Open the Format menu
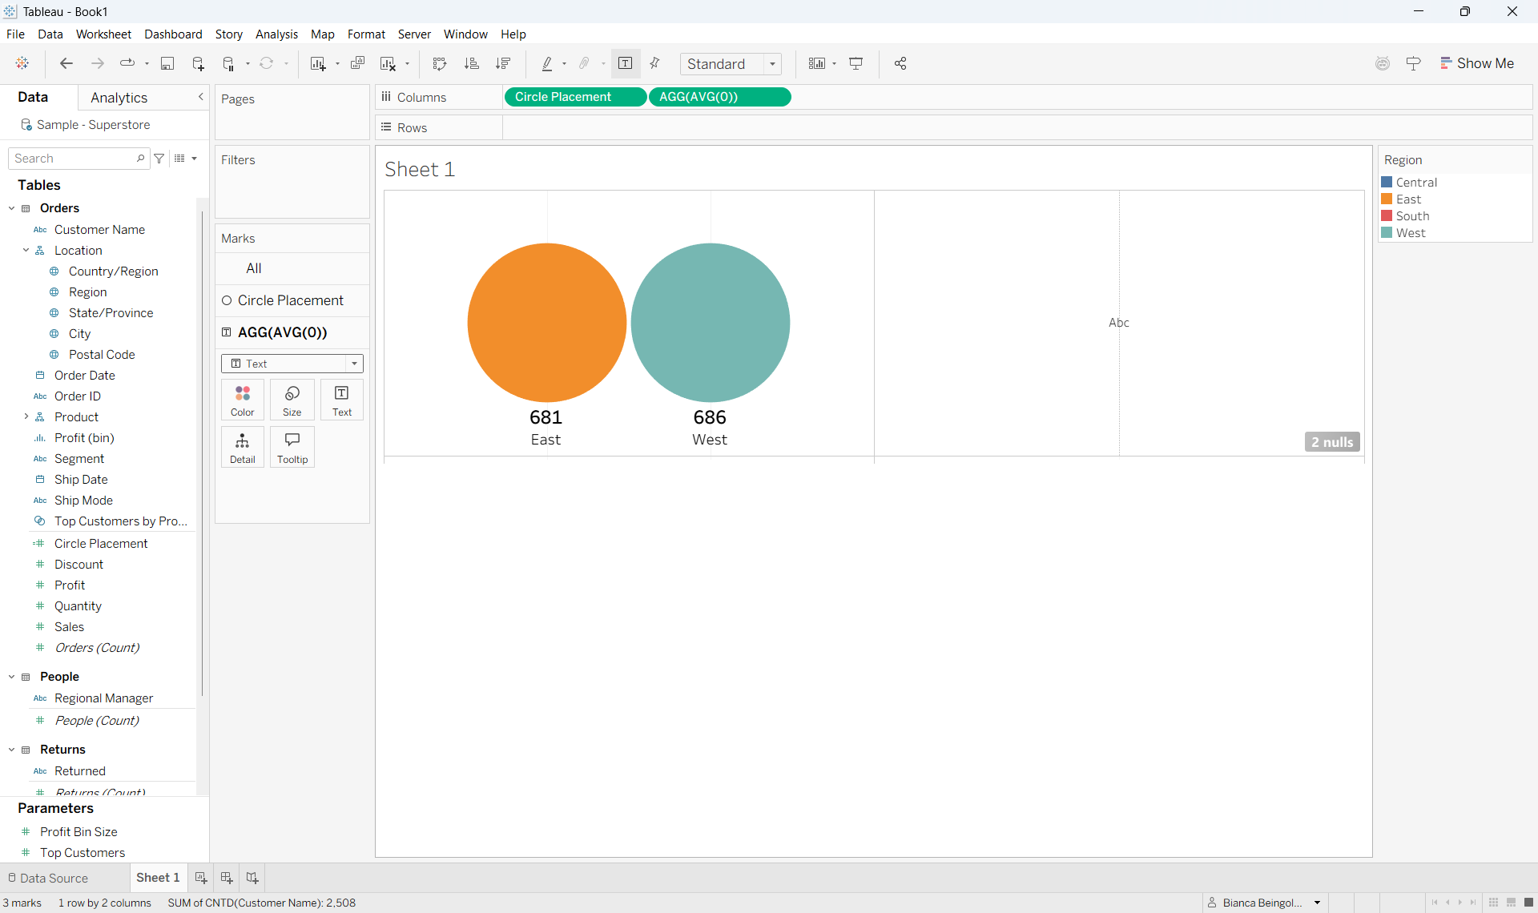 tap(366, 34)
